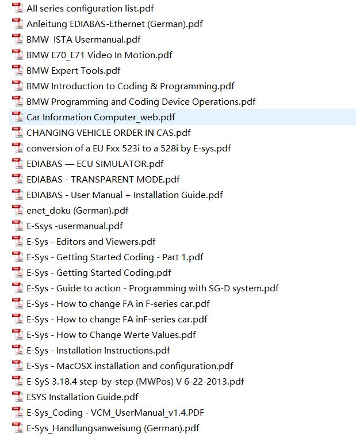Select file name E-Sys - Getting Started Coding.pdf
356x437 pixels.
click(x=99, y=272)
